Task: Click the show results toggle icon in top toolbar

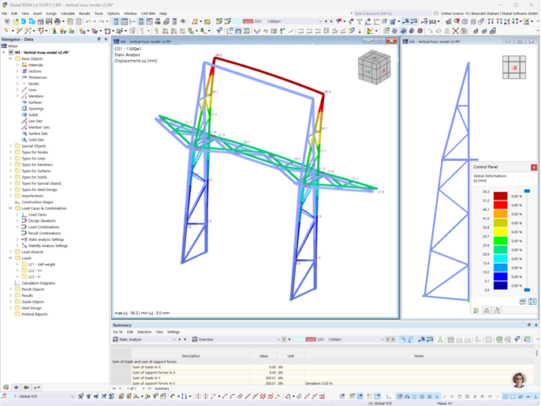Action: pyautogui.click(x=405, y=21)
